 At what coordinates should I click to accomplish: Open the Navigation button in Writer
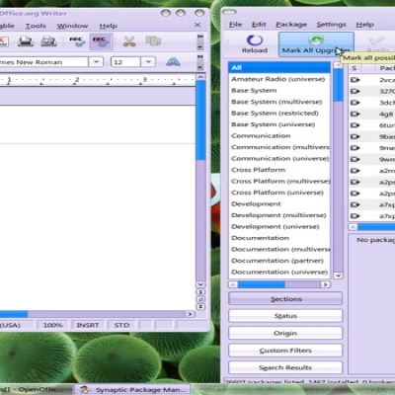point(200,299)
